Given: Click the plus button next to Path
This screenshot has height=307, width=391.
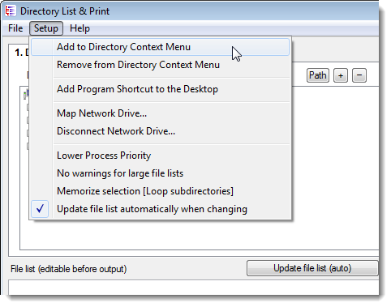Looking at the screenshot, I should [x=341, y=75].
